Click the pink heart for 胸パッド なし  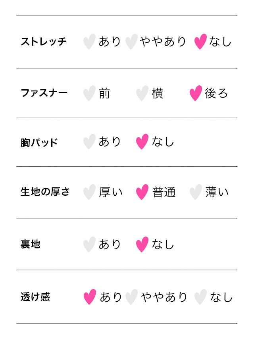tap(142, 142)
